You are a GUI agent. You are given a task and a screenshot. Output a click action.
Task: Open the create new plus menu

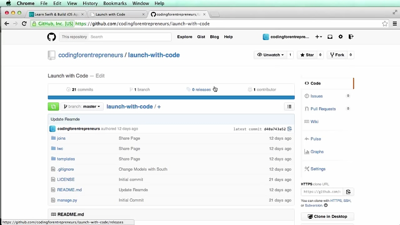[x=318, y=37]
